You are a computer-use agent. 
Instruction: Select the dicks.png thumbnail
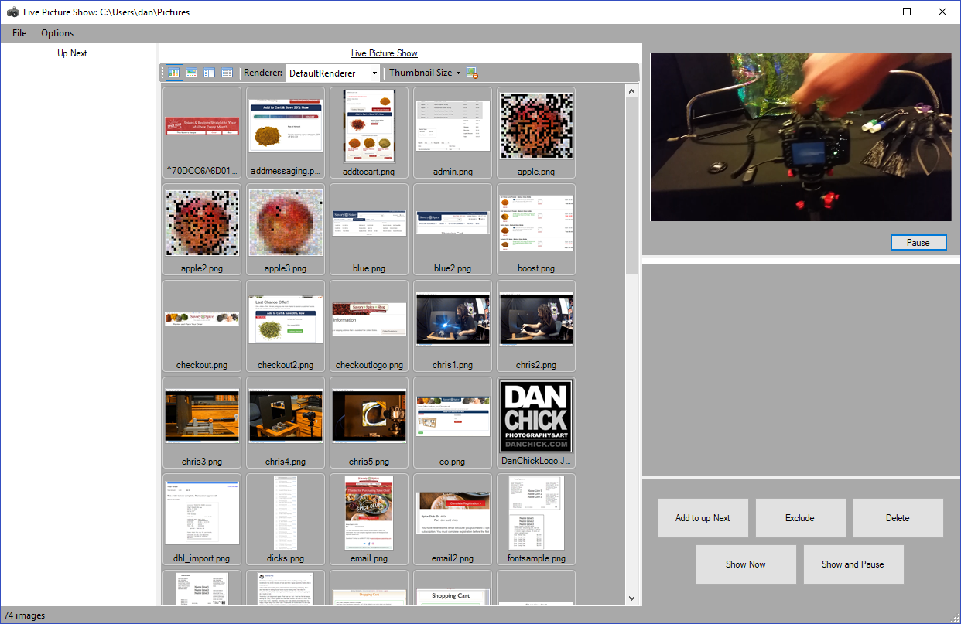(286, 519)
